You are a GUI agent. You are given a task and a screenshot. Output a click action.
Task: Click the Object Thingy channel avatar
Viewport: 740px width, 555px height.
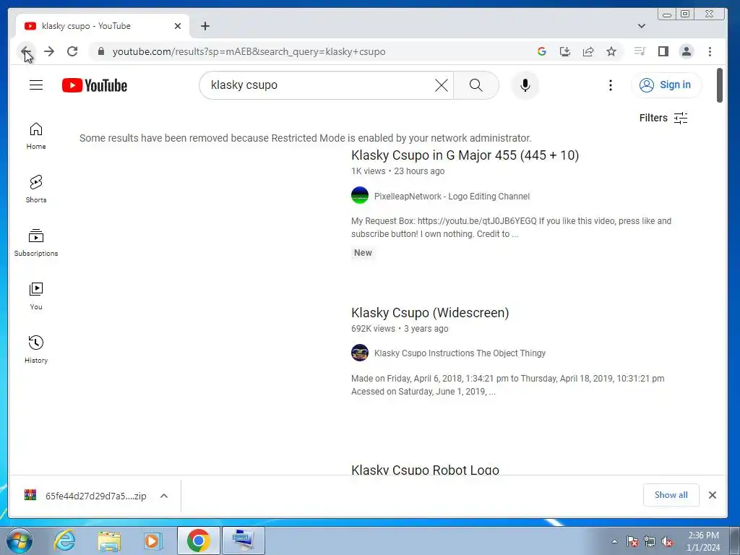tap(360, 353)
